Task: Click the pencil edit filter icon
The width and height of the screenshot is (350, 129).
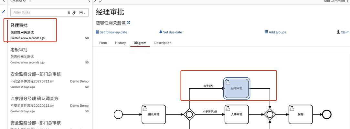Action: point(3,12)
